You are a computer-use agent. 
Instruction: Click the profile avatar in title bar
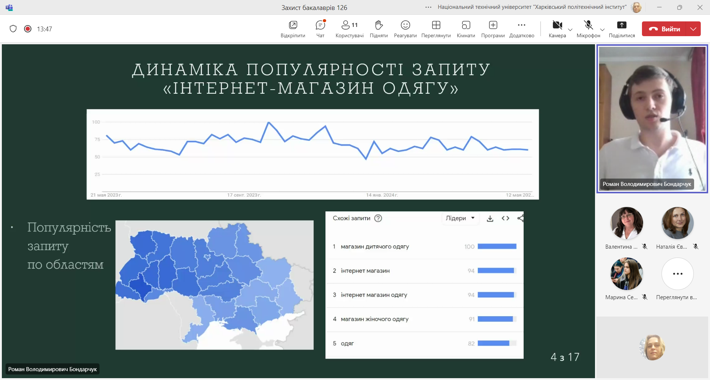[636, 7]
